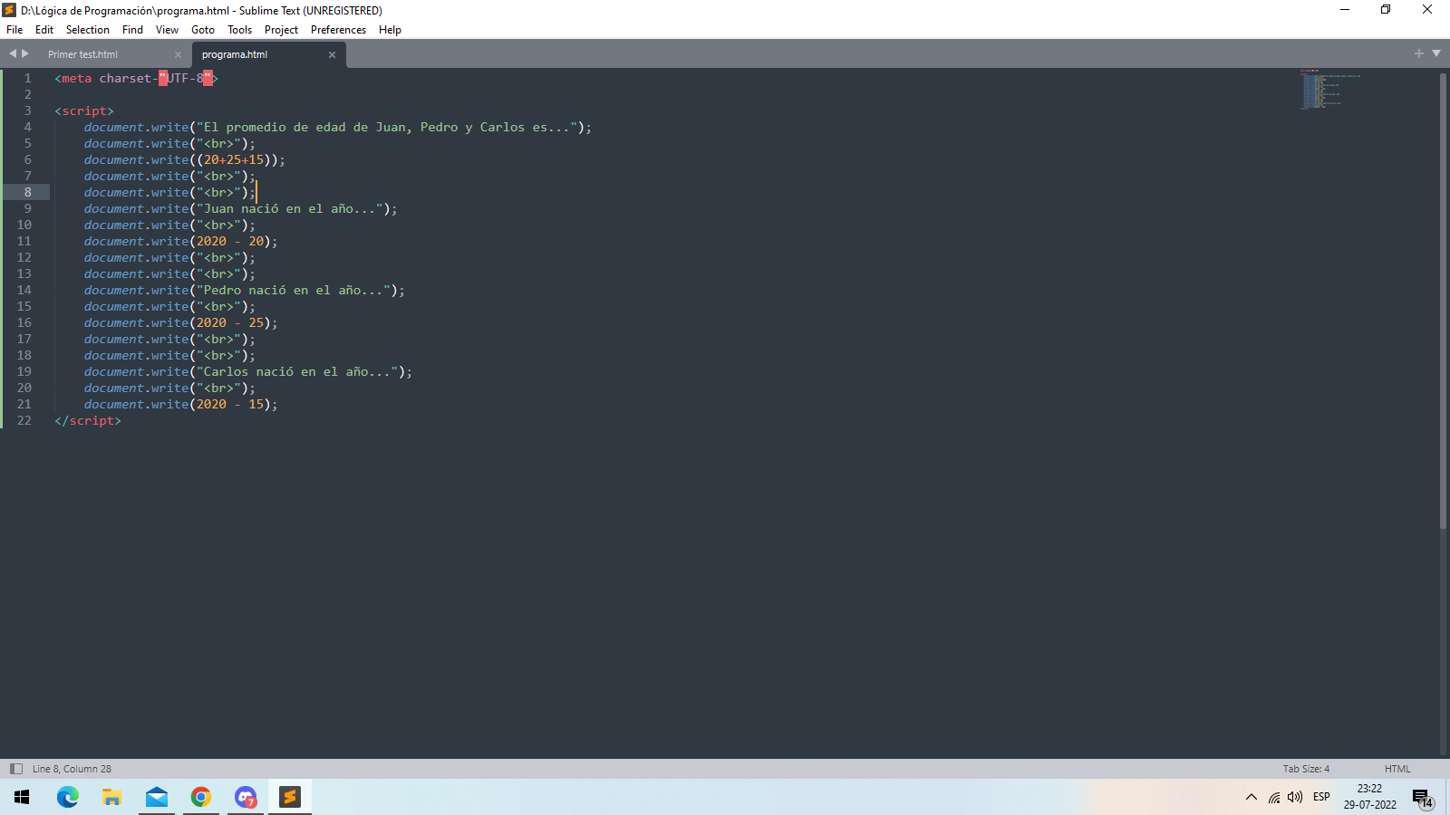Click the 2020 - 25 expression
Viewport: 1450px width, 815px height.
(x=230, y=322)
